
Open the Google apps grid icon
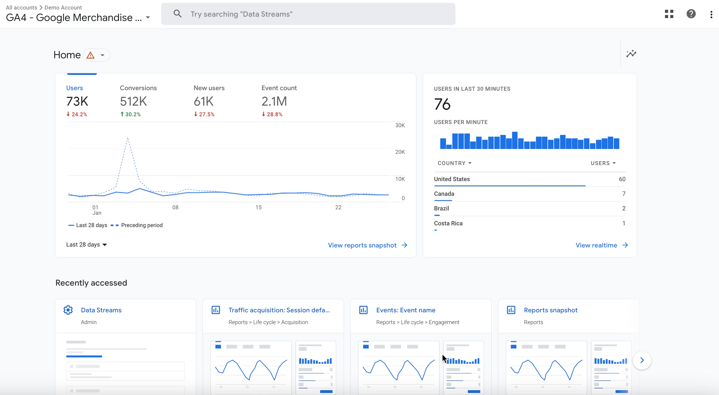coord(669,14)
